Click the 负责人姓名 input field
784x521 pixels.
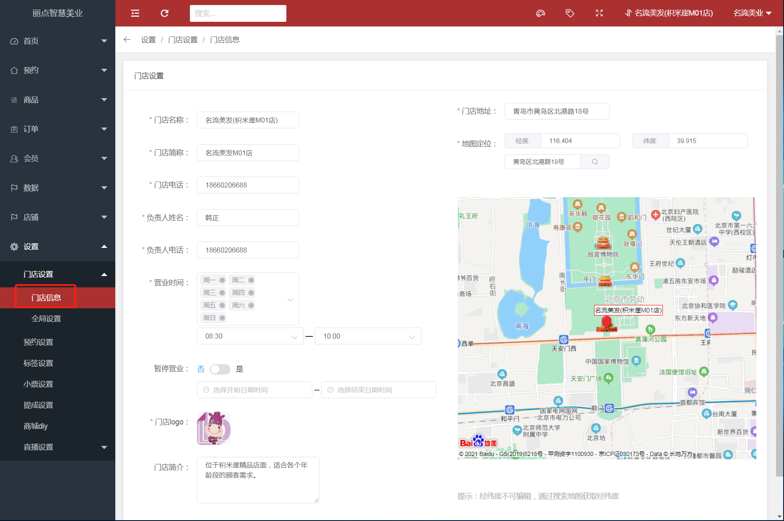pos(248,218)
